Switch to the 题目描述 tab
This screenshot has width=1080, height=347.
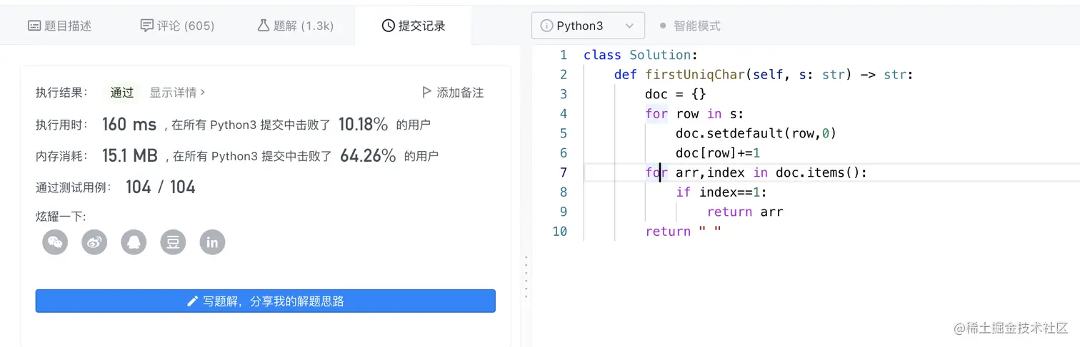[59, 26]
